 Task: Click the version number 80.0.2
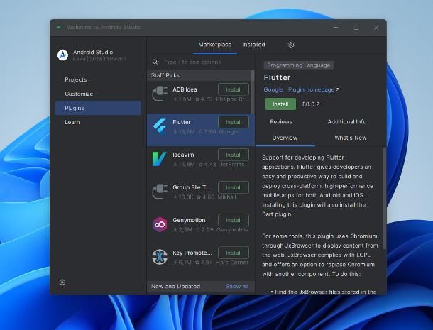click(x=311, y=104)
